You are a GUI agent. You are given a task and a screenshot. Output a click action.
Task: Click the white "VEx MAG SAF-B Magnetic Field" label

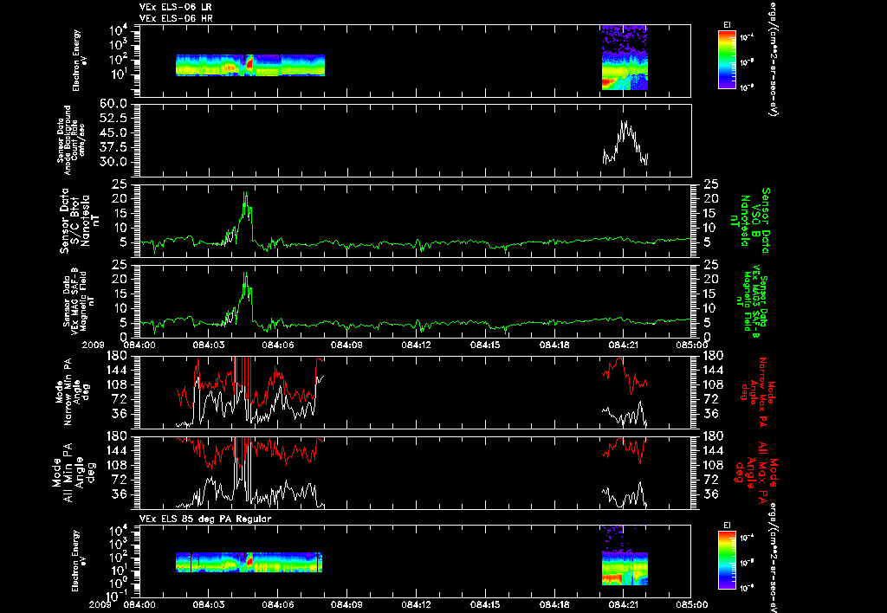79,301
